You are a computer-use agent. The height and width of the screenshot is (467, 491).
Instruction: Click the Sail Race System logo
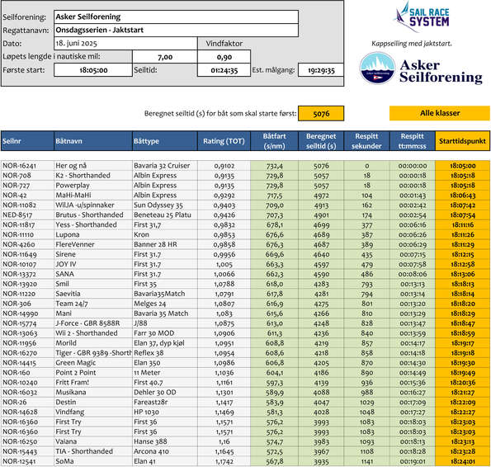point(422,17)
